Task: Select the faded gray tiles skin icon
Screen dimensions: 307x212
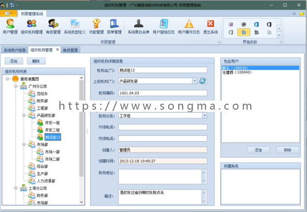Action: (269, 32)
